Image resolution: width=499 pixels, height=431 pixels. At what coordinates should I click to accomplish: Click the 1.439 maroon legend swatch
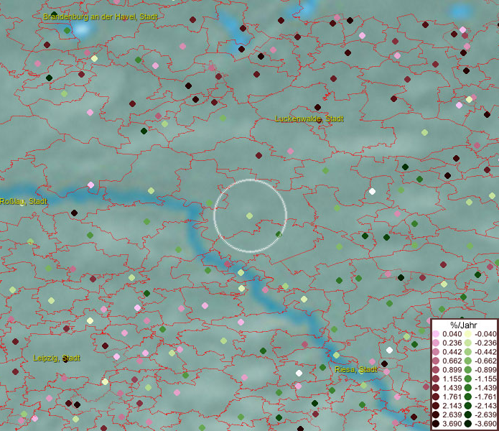click(436, 388)
